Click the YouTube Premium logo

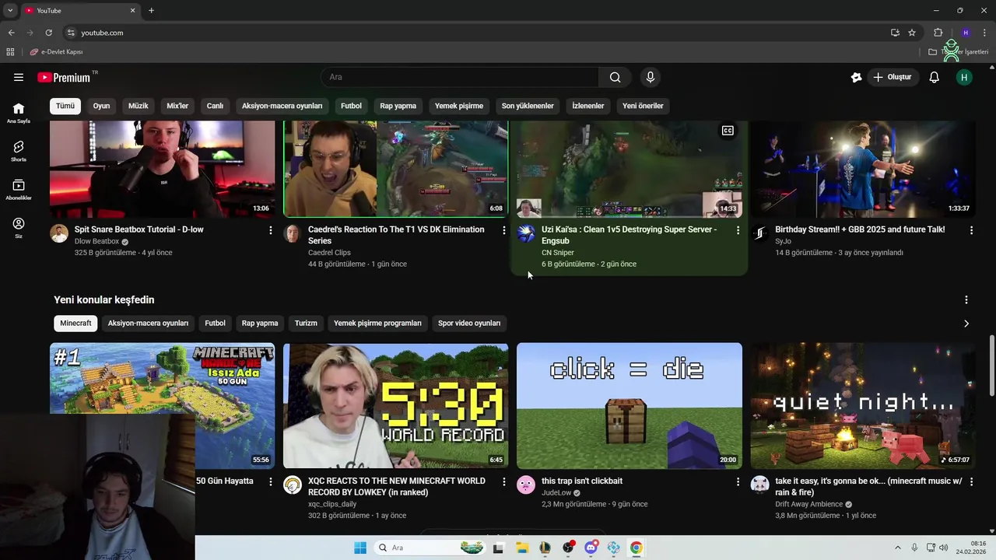(64, 77)
